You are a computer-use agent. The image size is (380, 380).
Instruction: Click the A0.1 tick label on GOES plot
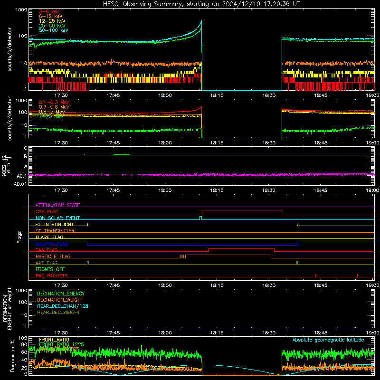(22, 176)
